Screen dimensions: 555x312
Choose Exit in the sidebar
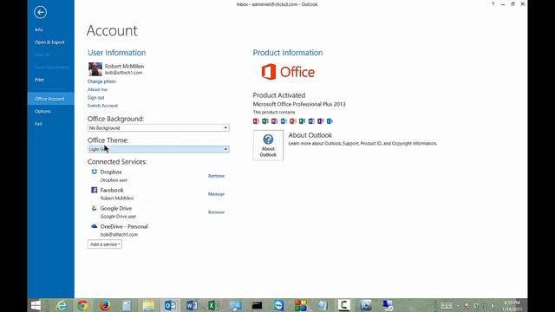(x=38, y=123)
